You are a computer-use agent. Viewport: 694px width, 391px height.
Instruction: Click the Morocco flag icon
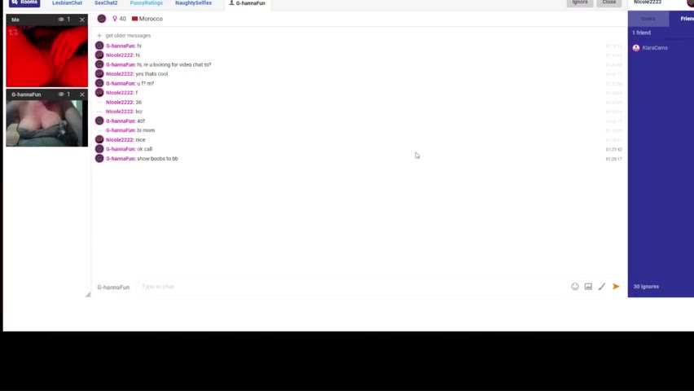(134, 19)
